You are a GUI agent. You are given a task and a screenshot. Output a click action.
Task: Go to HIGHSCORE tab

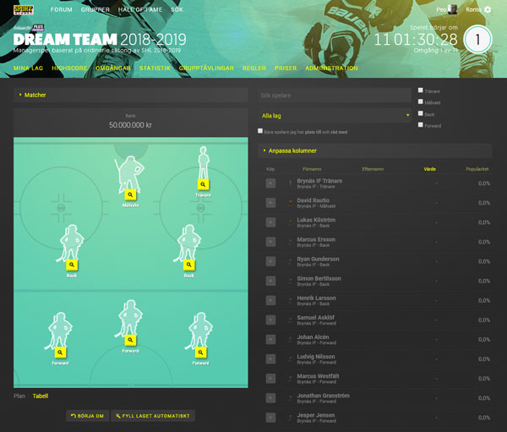coord(69,68)
